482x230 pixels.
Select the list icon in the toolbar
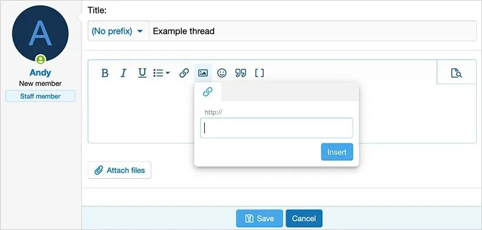point(158,73)
